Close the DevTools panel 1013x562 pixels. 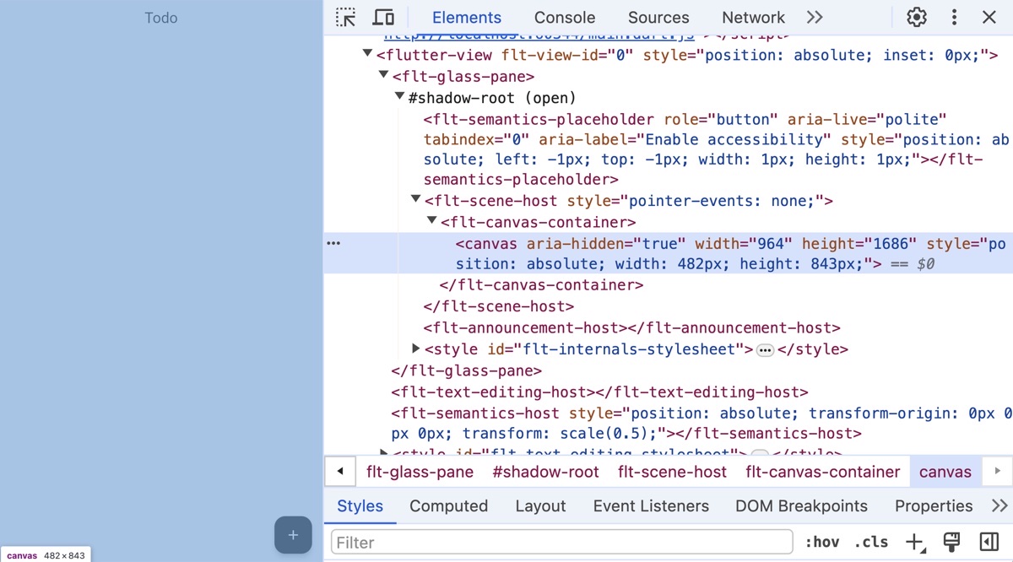click(989, 17)
